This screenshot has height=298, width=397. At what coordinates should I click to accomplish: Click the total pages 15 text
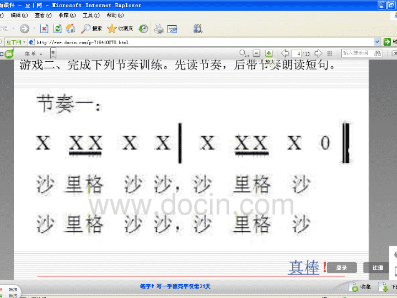tap(307, 54)
